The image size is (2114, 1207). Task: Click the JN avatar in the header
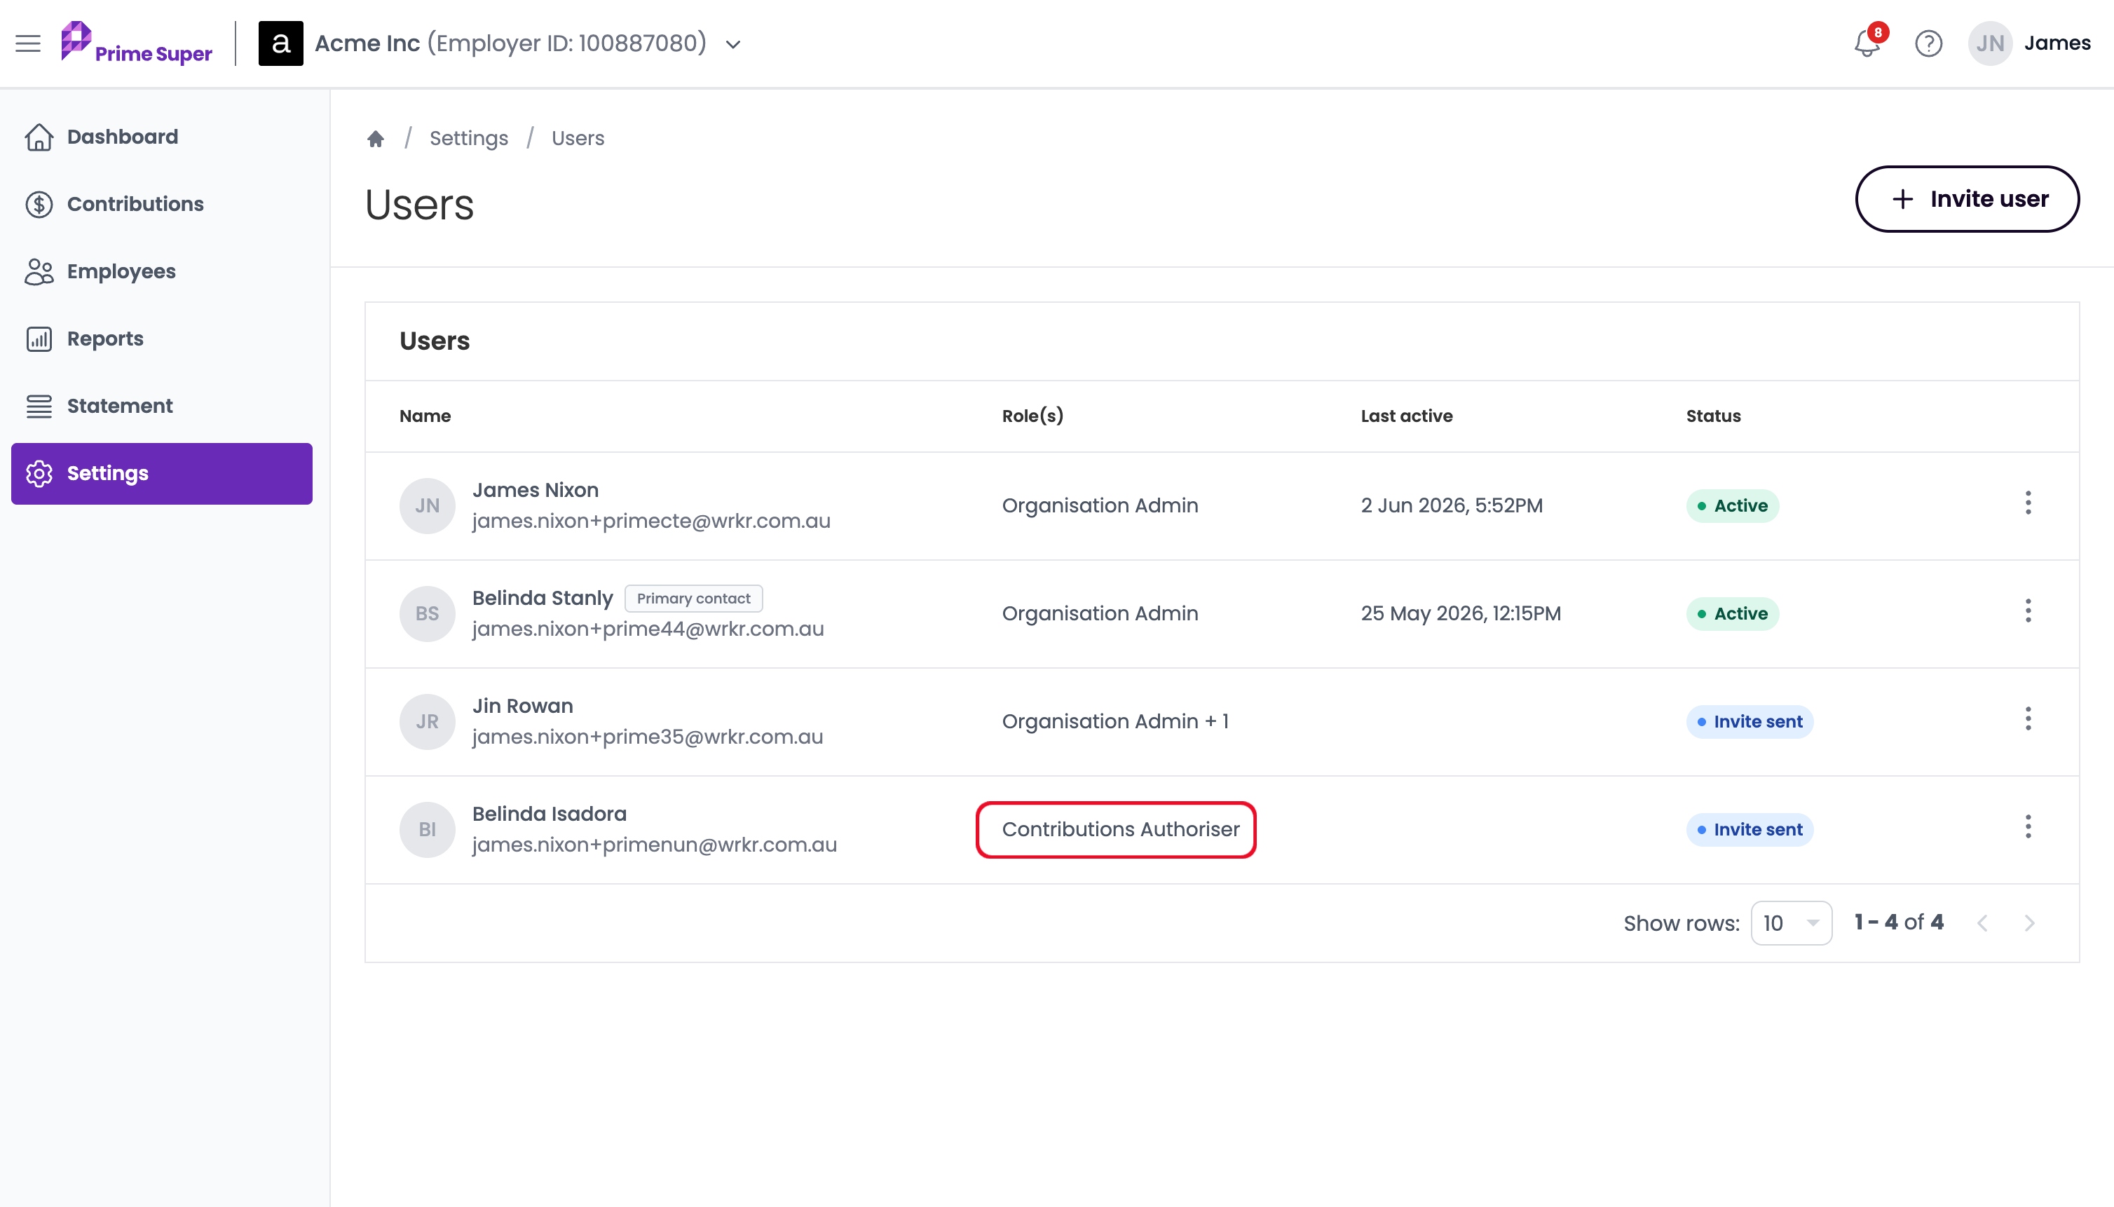[x=1990, y=43]
